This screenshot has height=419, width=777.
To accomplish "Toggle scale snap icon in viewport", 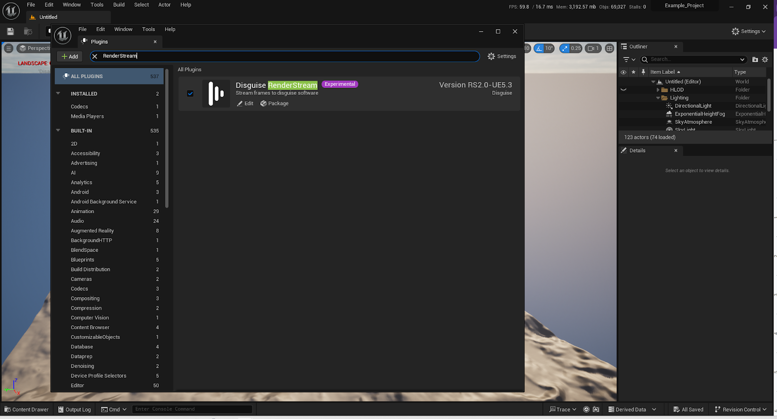I will (564, 48).
